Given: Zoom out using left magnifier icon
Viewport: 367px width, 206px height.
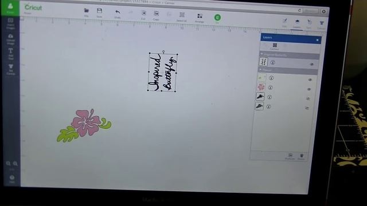Looking at the screenshot, I should (8, 163).
